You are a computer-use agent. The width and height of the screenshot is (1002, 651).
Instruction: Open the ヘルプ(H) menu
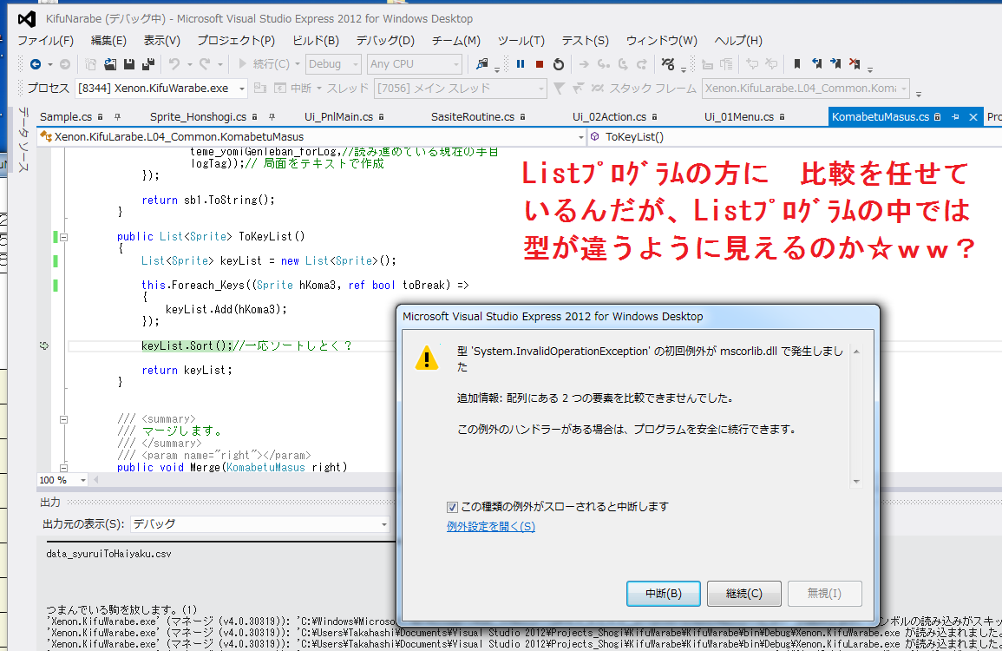[738, 40]
